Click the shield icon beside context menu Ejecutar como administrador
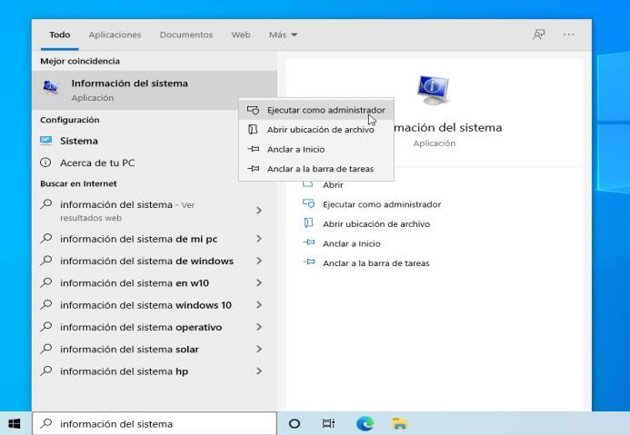The height and width of the screenshot is (435, 630). click(x=253, y=110)
